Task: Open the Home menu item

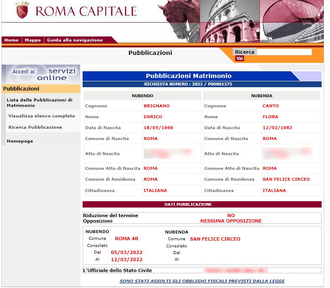Action: pyautogui.click(x=11, y=40)
